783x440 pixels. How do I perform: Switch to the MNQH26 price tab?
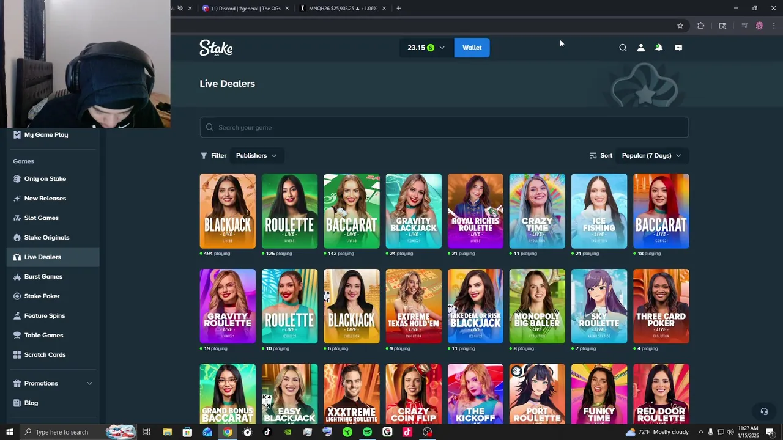(x=343, y=8)
